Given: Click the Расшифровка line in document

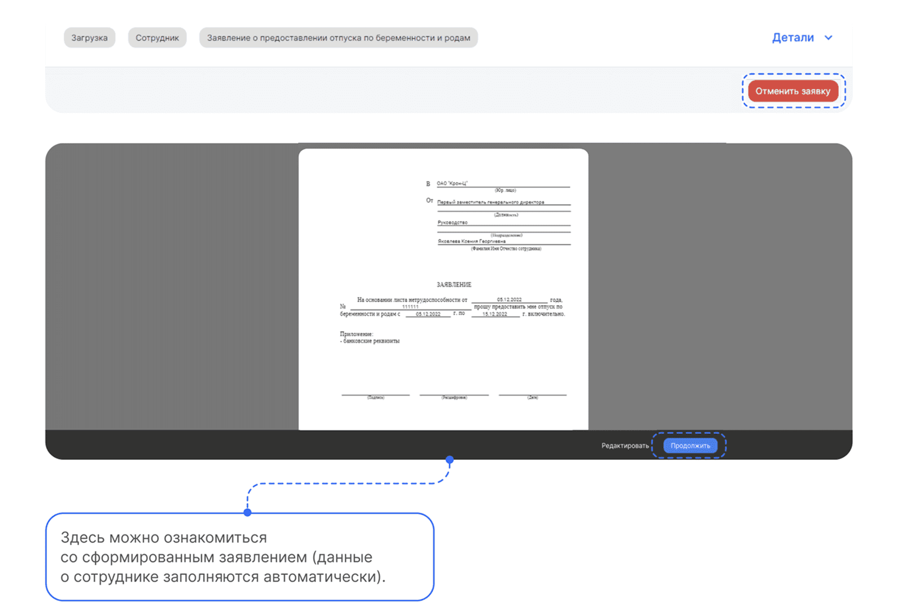Looking at the screenshot, I should [x=454, y=395].
